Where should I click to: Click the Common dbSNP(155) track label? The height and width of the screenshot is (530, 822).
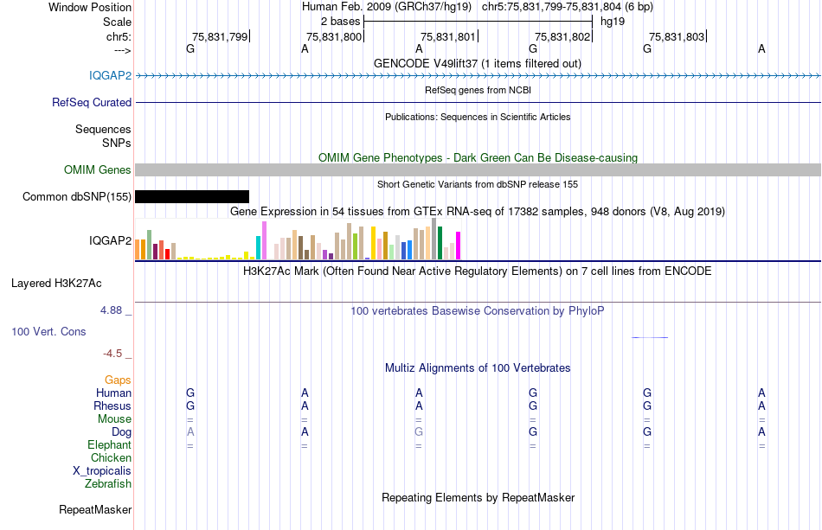(77, 197)
